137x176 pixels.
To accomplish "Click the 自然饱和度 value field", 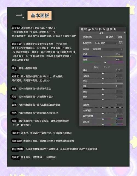I will coord(119,116).
